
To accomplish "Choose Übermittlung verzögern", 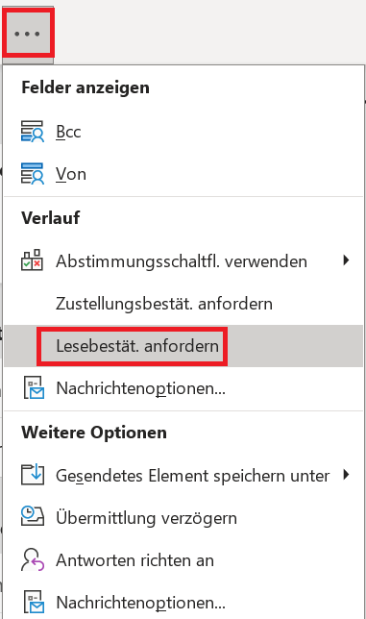I will [183, 517].
